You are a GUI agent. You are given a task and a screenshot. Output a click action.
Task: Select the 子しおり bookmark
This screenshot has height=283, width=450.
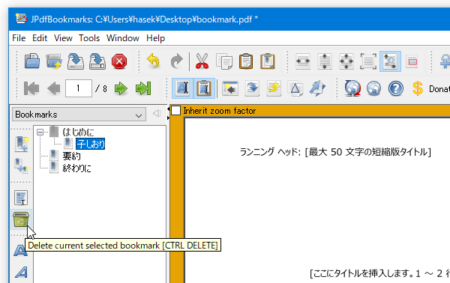91,144
